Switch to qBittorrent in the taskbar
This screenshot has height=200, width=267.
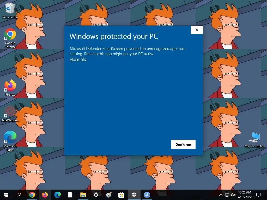[x=147, y=195]
